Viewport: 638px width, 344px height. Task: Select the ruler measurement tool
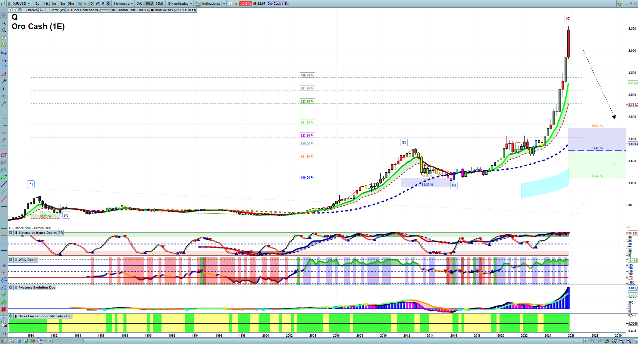point(4,140)
